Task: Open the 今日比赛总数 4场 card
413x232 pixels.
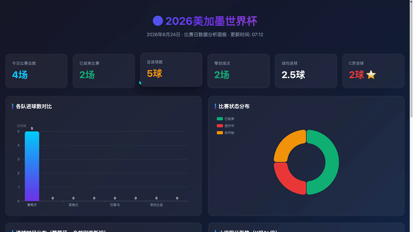Action: (36, 71)
